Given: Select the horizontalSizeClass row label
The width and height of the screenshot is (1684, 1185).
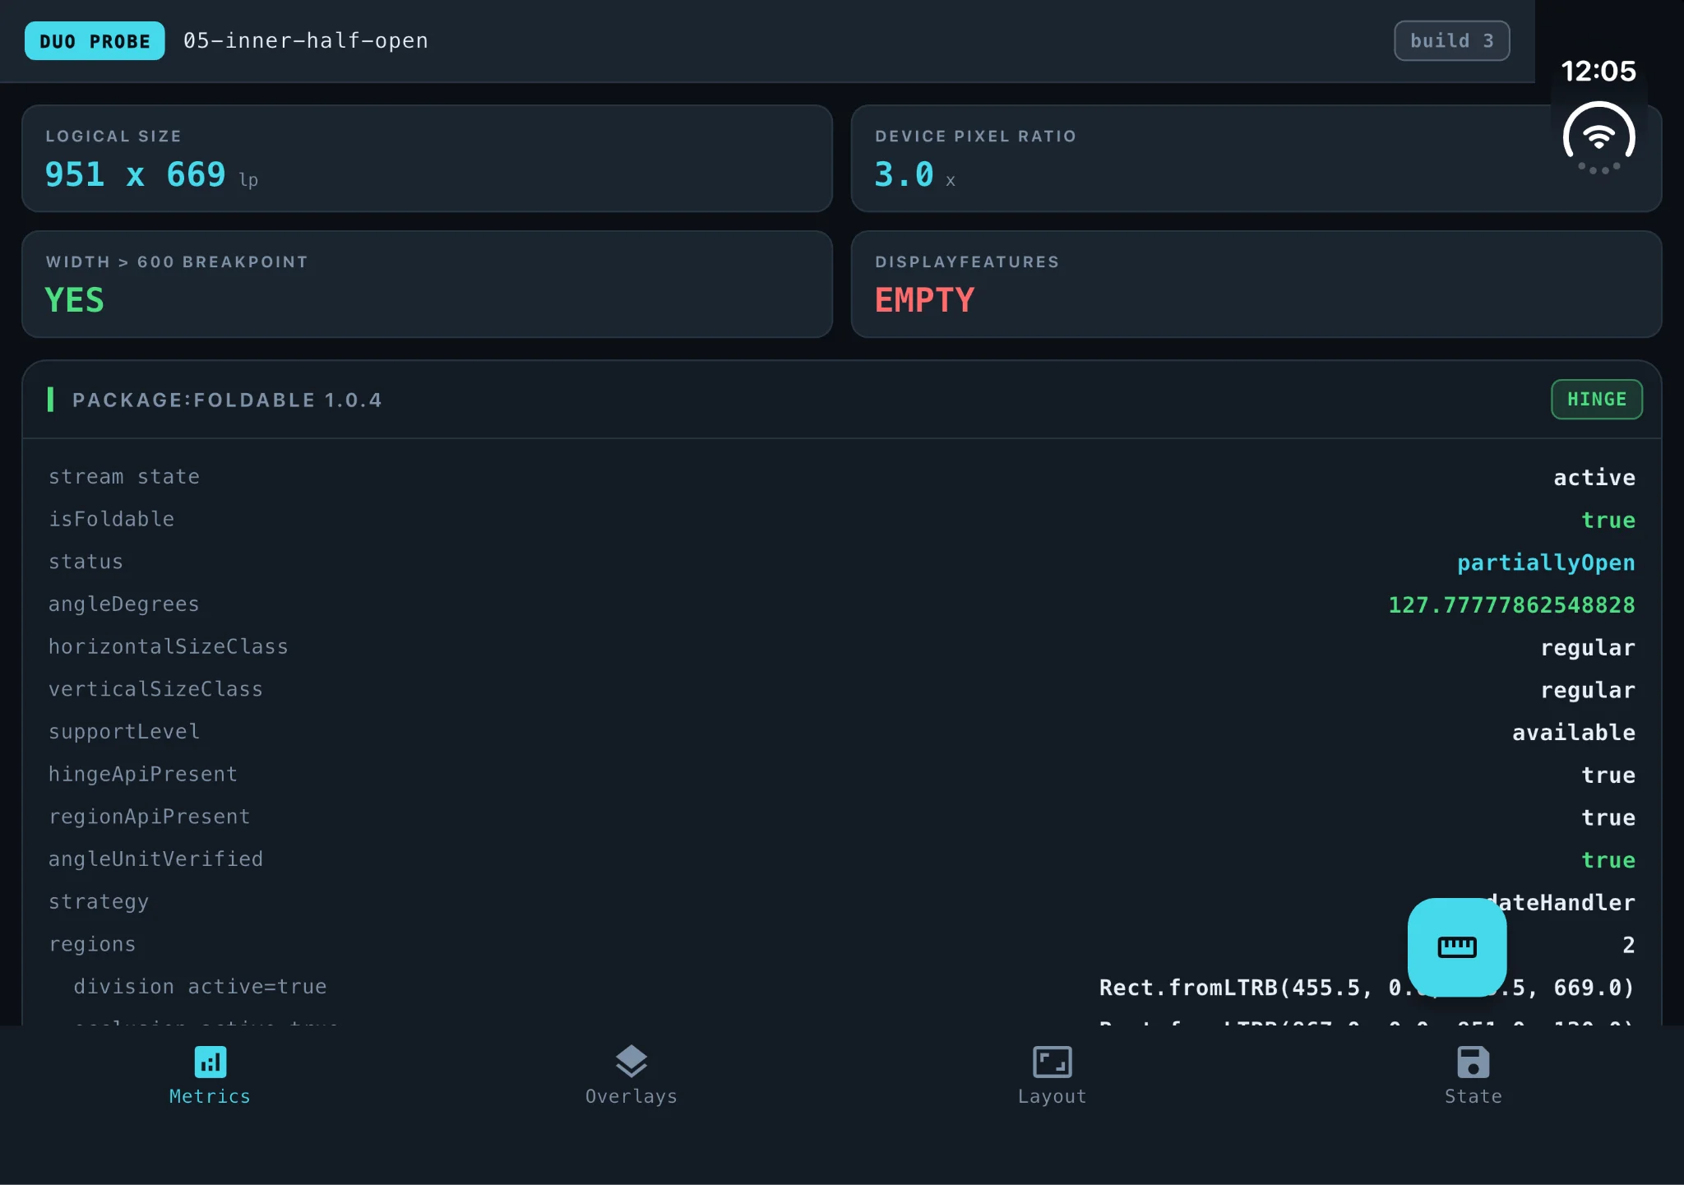Looking at the screenshot, I should pos(169,647).
